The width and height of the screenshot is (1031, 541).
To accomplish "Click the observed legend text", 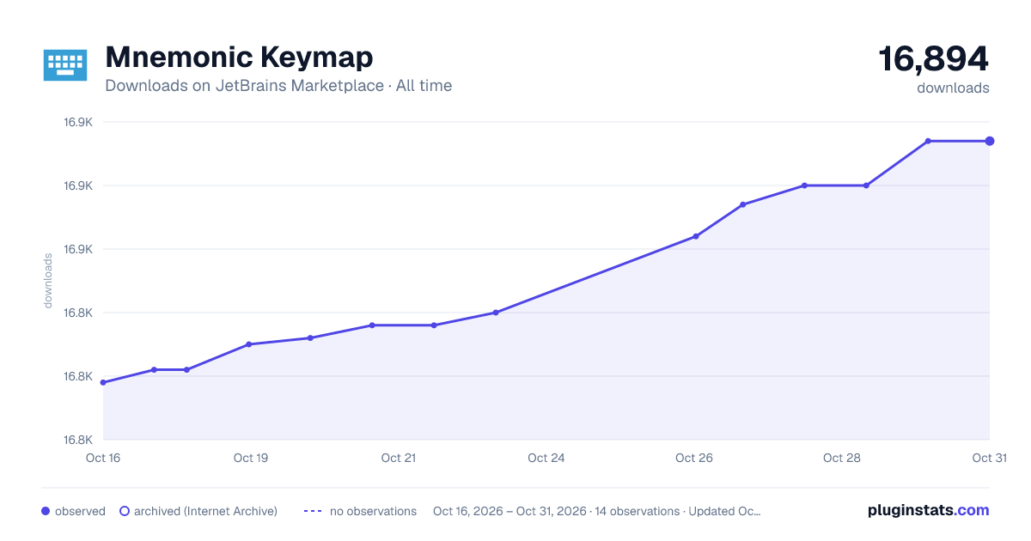I will click(x=80, y=511).
